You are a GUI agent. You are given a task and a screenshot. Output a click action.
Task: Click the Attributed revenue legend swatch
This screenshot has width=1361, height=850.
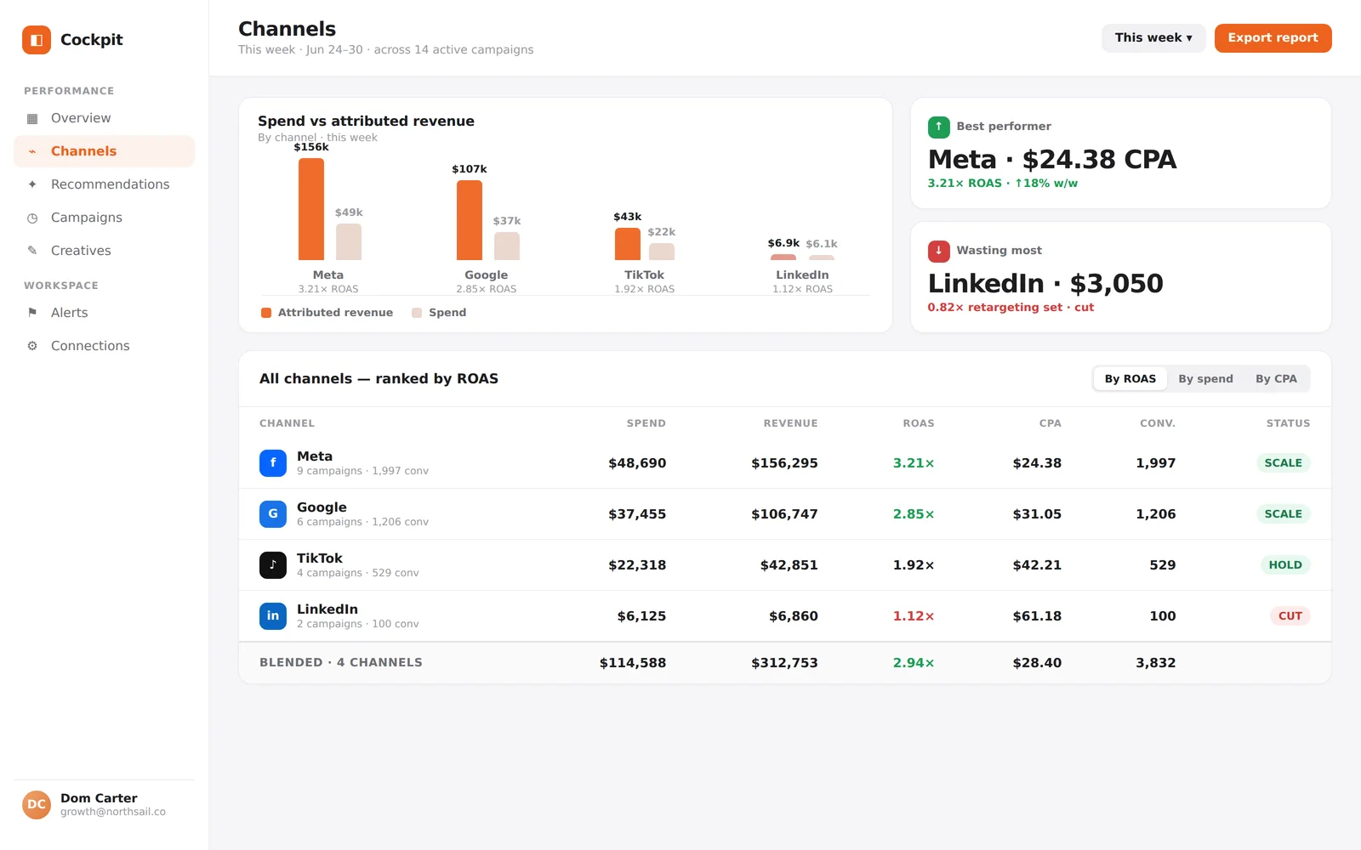(266, 313)
